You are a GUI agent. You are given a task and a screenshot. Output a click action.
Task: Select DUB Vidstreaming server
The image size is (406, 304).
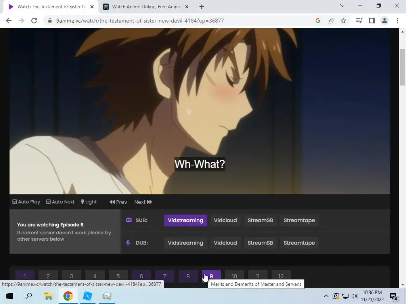(186, 243)
